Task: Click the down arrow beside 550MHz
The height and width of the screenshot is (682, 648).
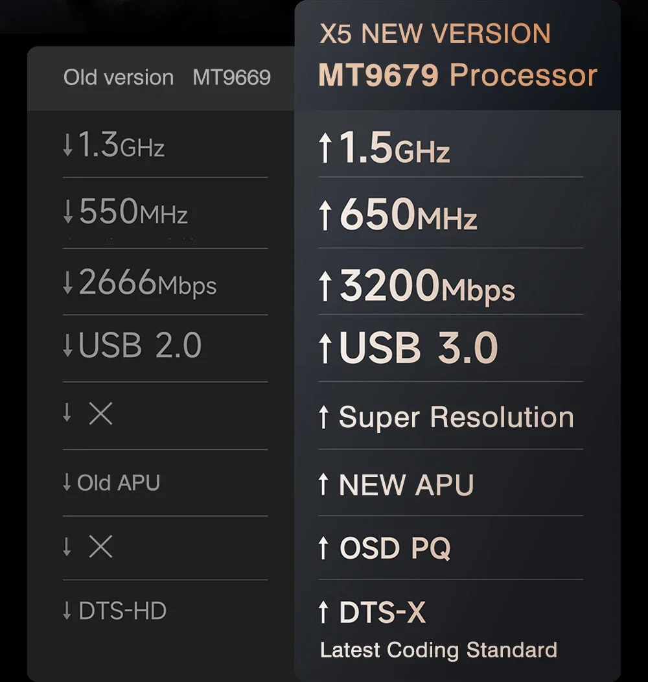Action: tap(67, 213)
